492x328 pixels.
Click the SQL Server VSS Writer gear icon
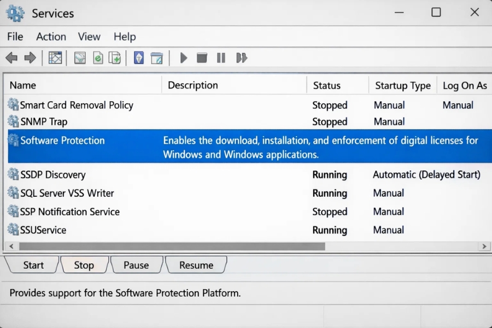coord(13,193)
